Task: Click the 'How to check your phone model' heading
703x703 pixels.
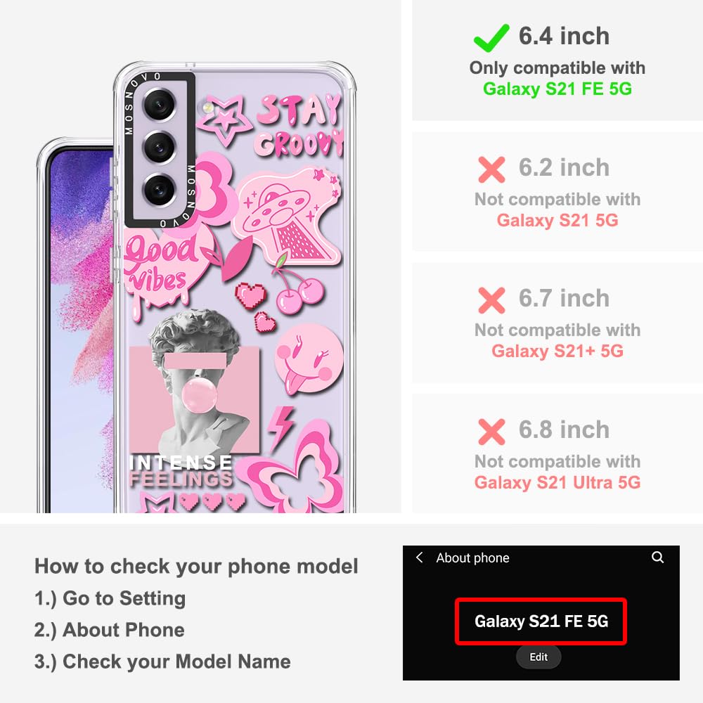Action: [196, 566]
